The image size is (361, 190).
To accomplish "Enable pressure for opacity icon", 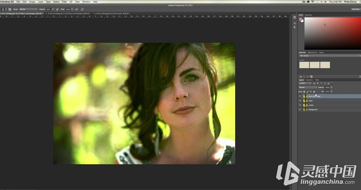I will (x=57, y=9).
